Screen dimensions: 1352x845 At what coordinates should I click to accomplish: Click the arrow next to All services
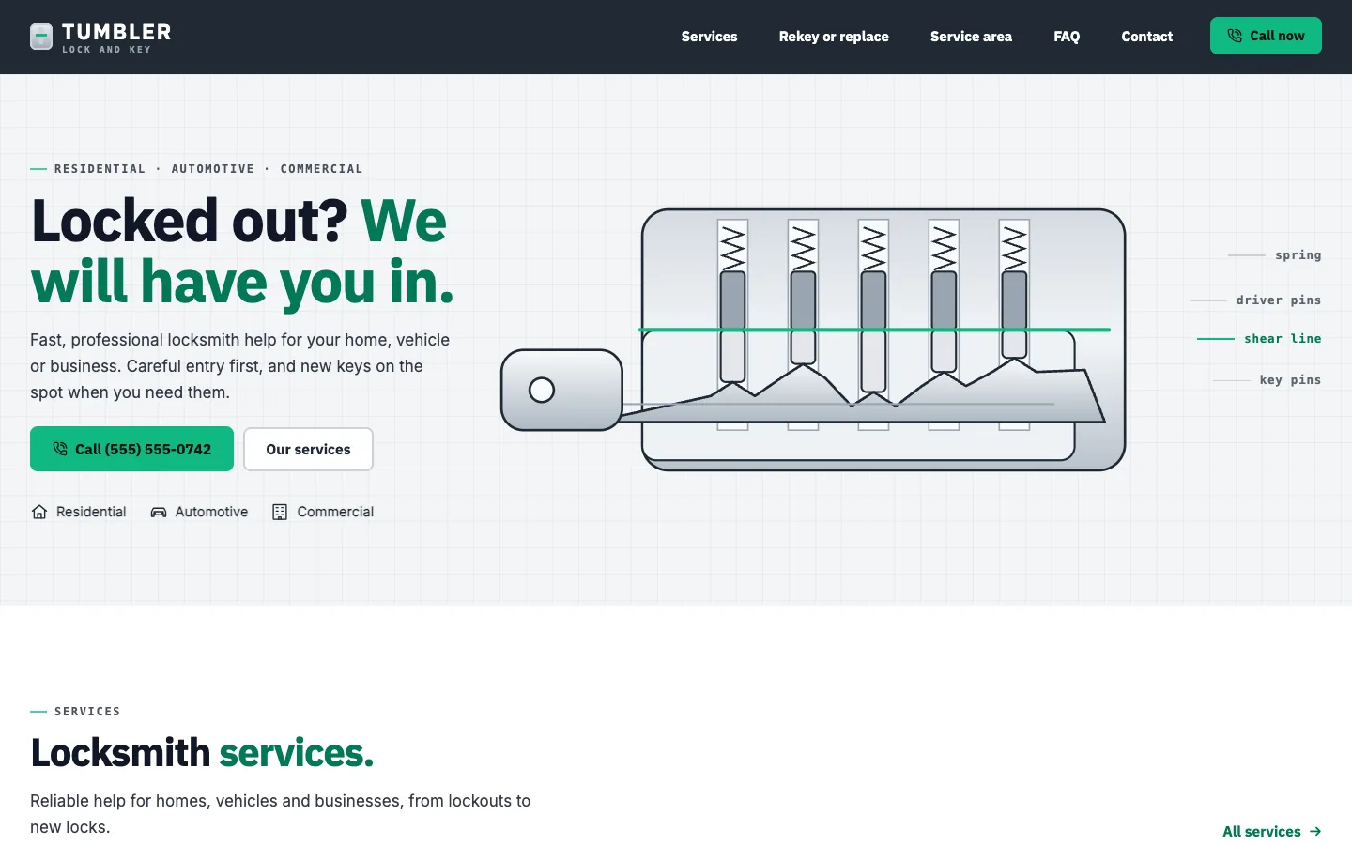[1315, 831]
